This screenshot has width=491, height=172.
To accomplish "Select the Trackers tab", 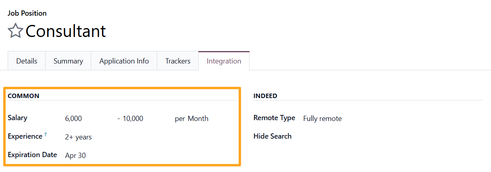I will point(178,61).
